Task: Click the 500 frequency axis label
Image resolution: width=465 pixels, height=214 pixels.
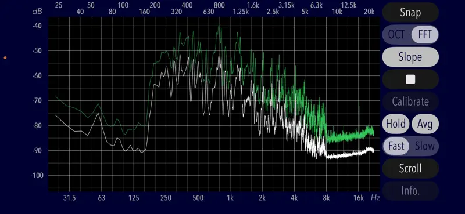Action: coord(198,198)
